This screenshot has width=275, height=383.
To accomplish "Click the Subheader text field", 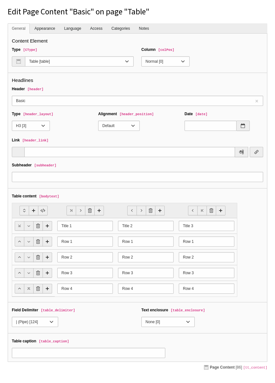I will pos(137,177).
